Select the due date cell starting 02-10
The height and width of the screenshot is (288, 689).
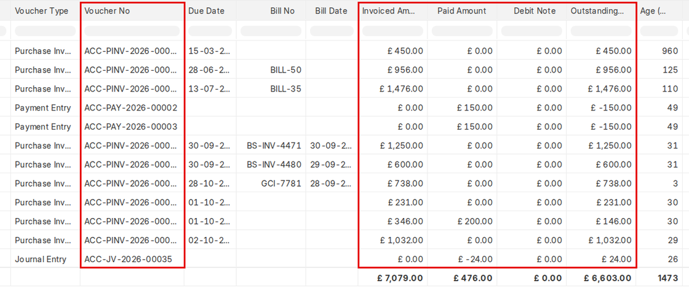coord(210,240)
